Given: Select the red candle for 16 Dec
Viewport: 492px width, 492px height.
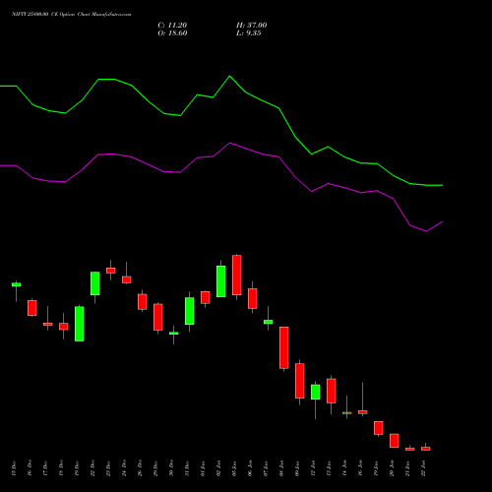Looking at the screenshot, I should 31,308.
